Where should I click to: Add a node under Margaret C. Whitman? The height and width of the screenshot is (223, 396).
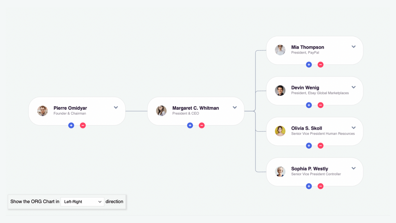point(190,125)
